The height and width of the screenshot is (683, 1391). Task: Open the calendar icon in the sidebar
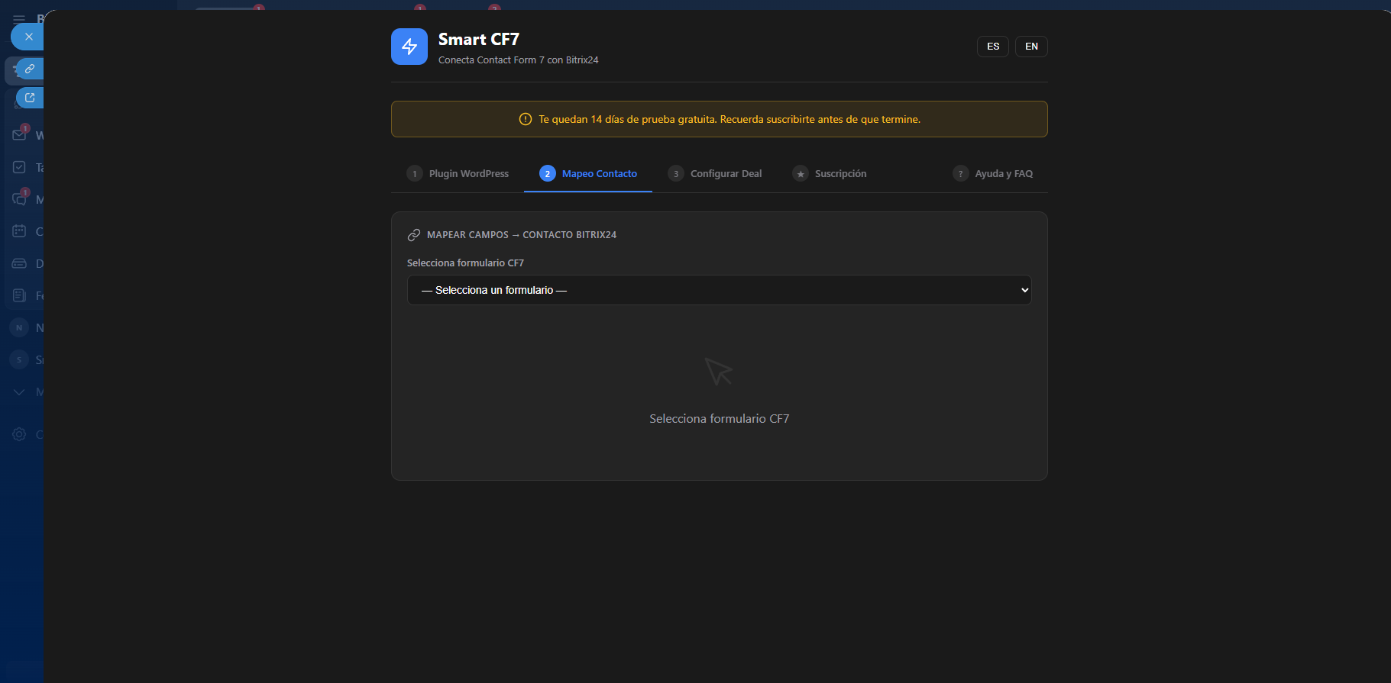tap(19, 231)
